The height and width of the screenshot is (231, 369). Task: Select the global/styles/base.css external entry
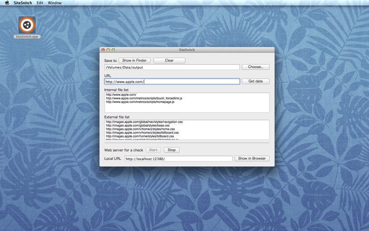pyautogui.click(x=137, y=125)
